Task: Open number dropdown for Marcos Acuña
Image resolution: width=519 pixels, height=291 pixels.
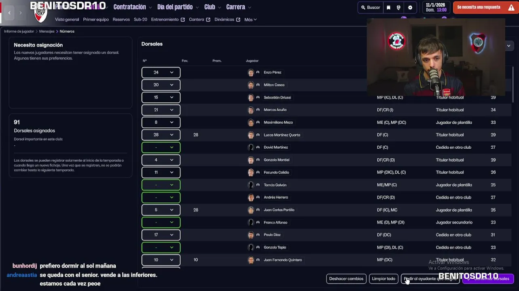Action: [x=161, y=110]
